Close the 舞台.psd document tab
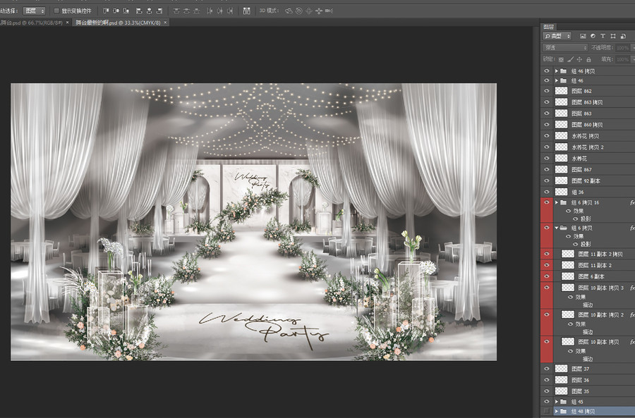This screenshot has height=418, width=635. (67, 23)
